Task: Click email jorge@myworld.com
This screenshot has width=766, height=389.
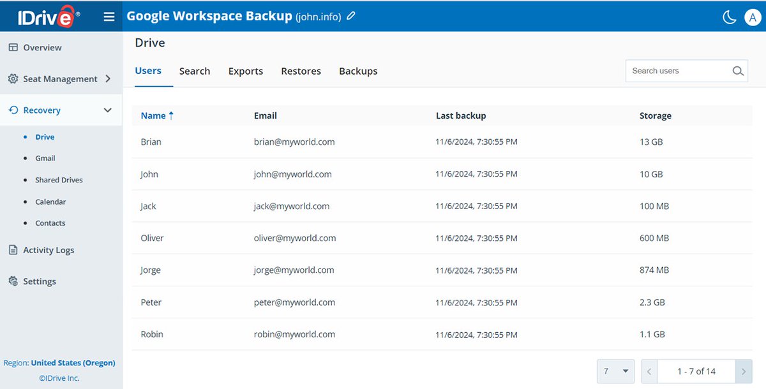Action: tap(294, 270)
